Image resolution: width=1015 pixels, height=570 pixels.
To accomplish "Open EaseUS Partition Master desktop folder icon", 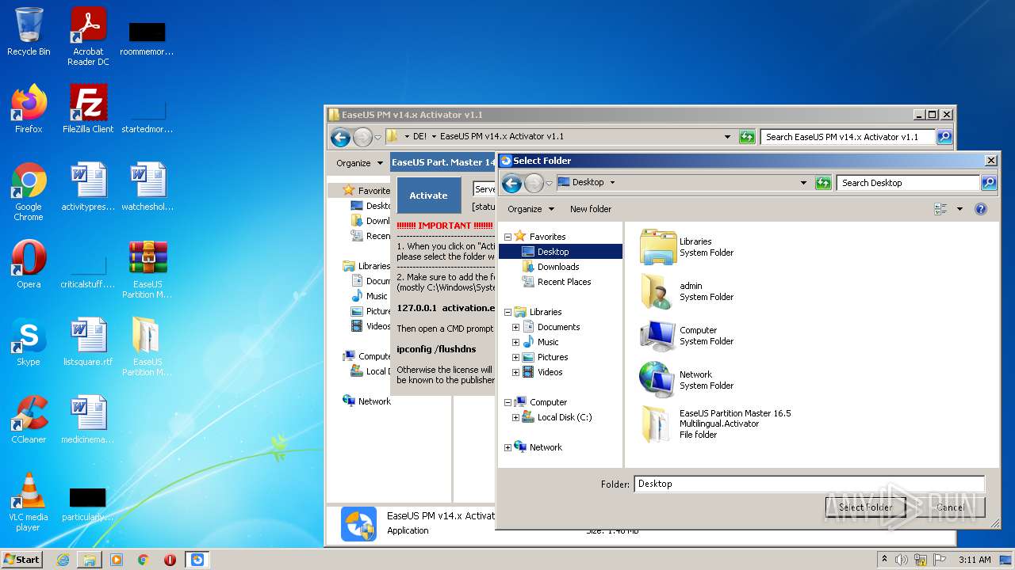I will pos(147,347).
